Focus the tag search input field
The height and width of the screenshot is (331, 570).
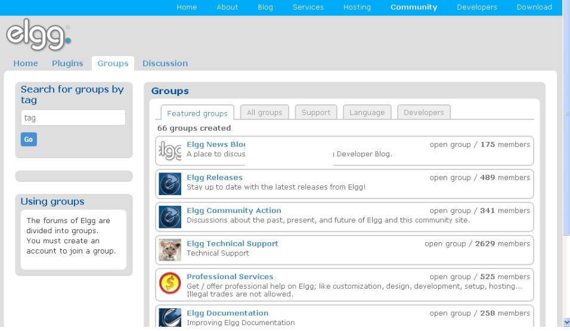click(73, 117)
